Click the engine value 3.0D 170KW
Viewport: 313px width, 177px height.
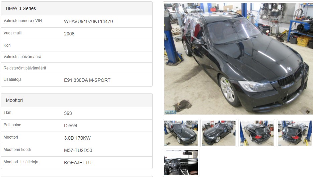[77, 138]
